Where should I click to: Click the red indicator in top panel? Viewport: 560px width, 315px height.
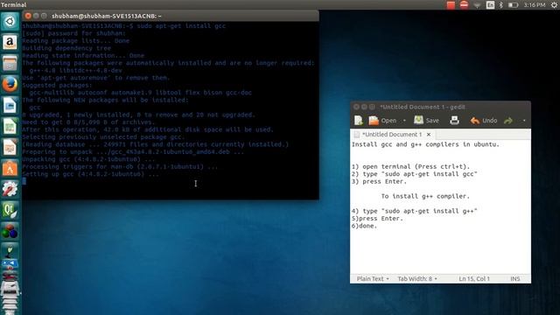click(x=451, y=4)
